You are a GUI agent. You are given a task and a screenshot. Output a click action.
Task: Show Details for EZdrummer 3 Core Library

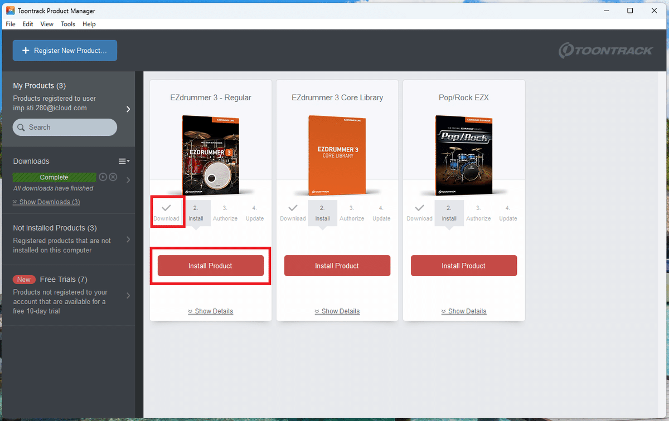(x=337, y=311)
